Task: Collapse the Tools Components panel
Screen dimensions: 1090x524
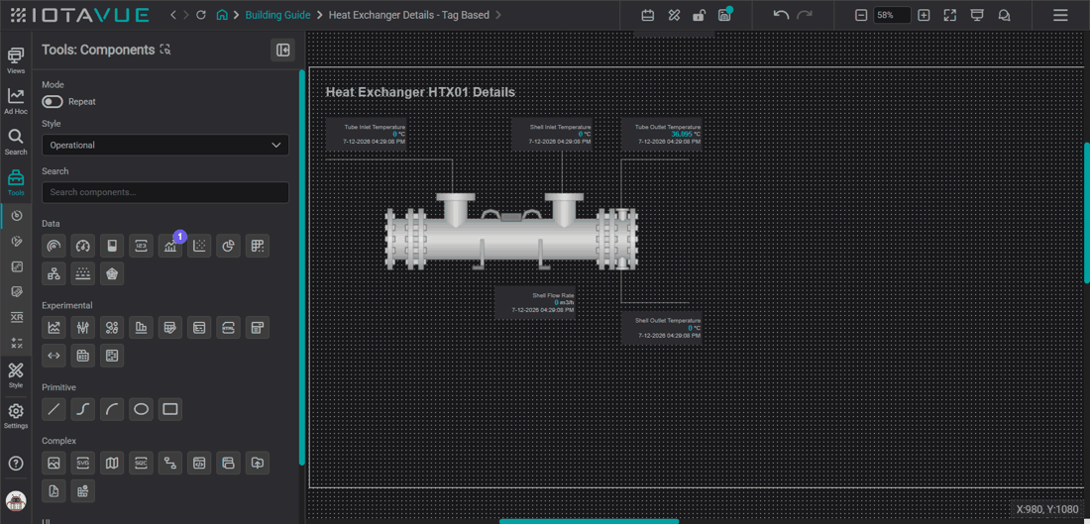Action: 283,51
